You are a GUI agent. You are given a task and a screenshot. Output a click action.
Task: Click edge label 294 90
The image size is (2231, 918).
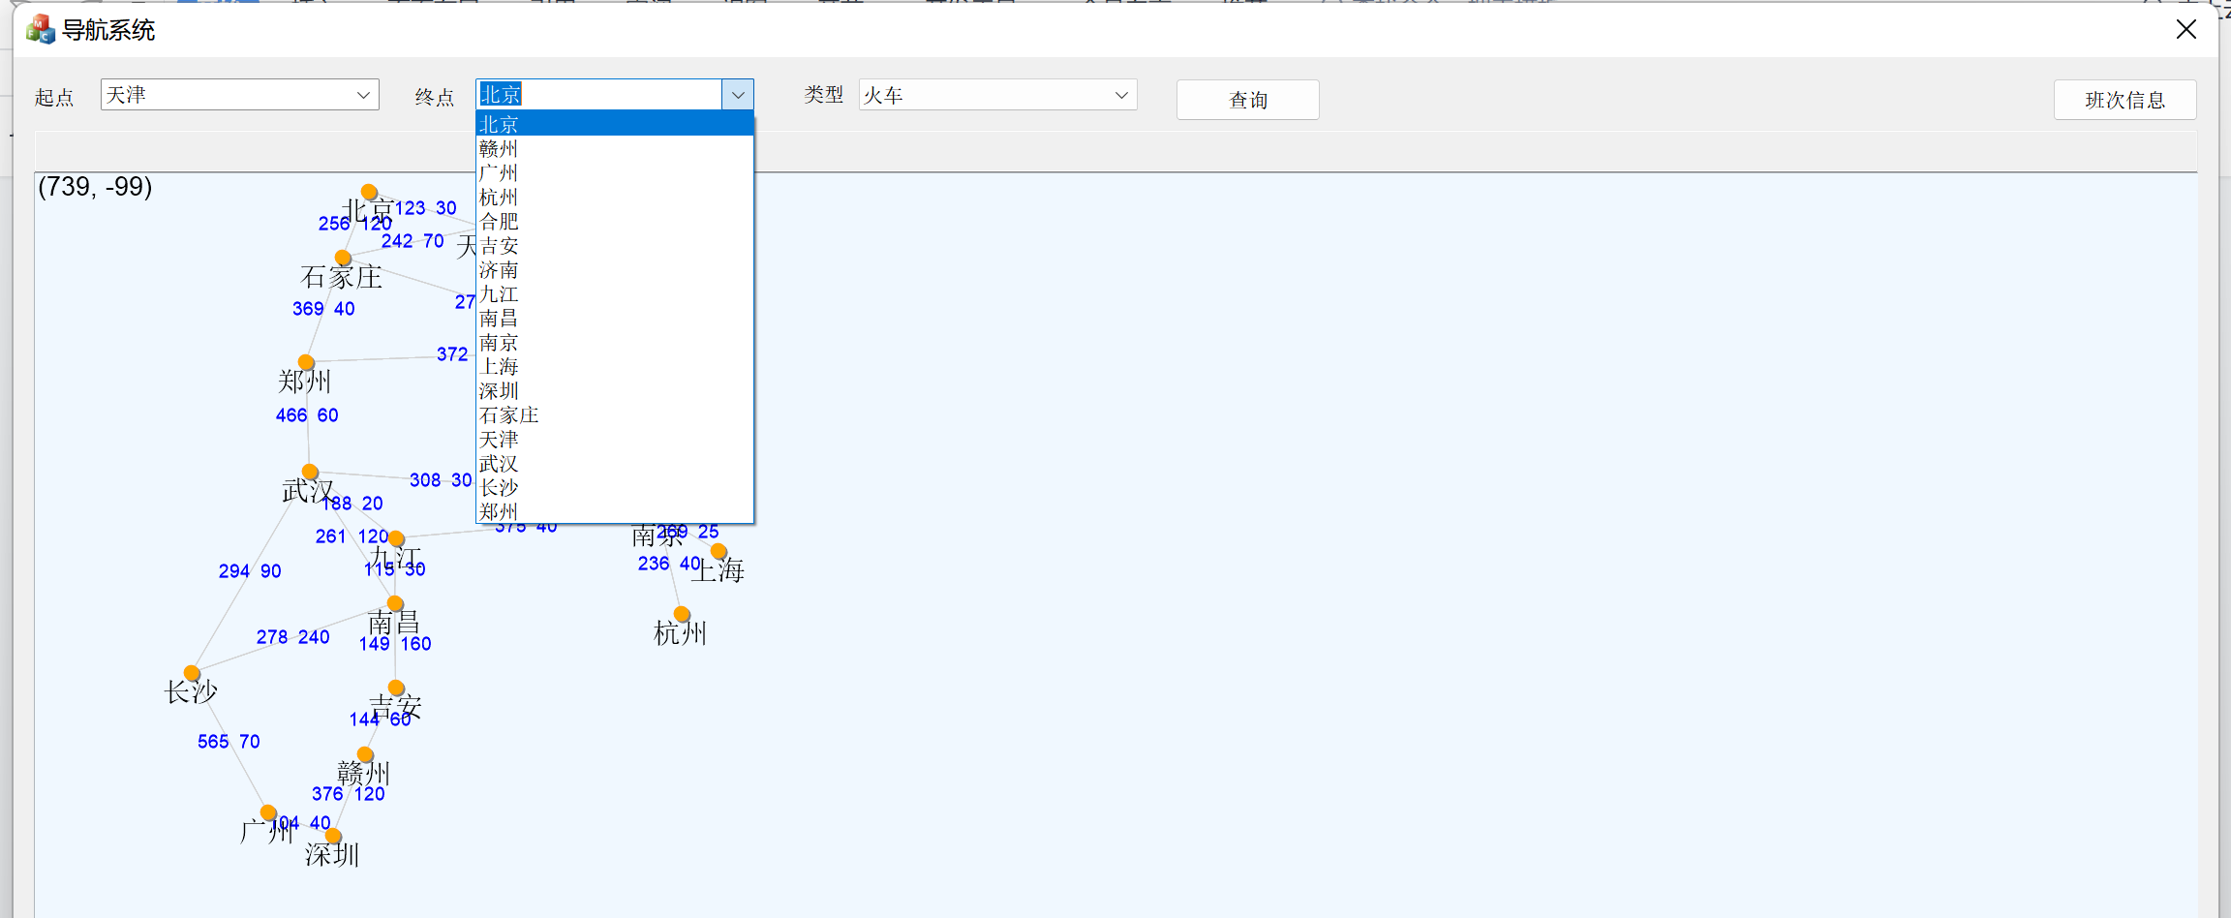pos(250,571)
